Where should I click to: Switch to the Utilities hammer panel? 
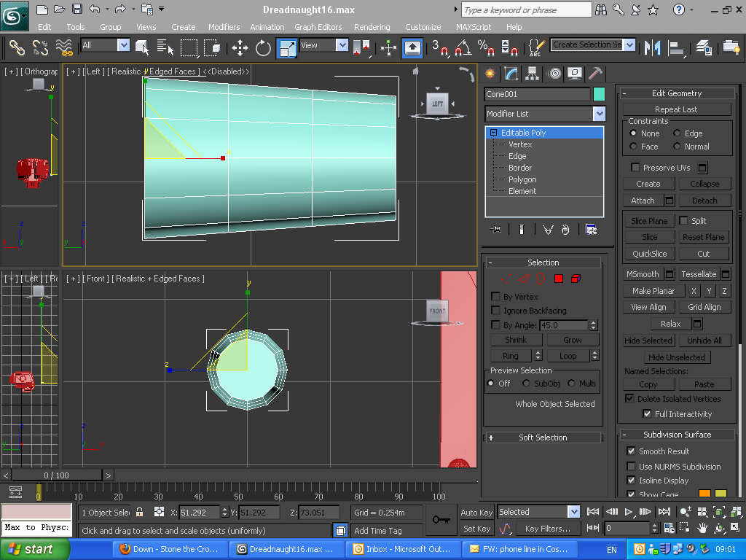[595, 74]
